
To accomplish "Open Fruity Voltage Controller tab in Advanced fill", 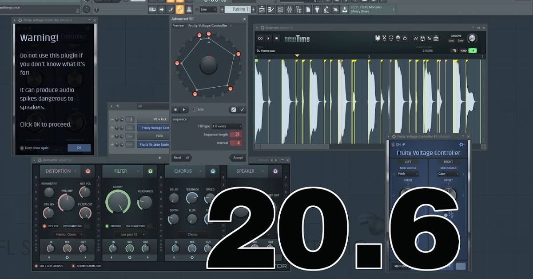I will 208,26.
